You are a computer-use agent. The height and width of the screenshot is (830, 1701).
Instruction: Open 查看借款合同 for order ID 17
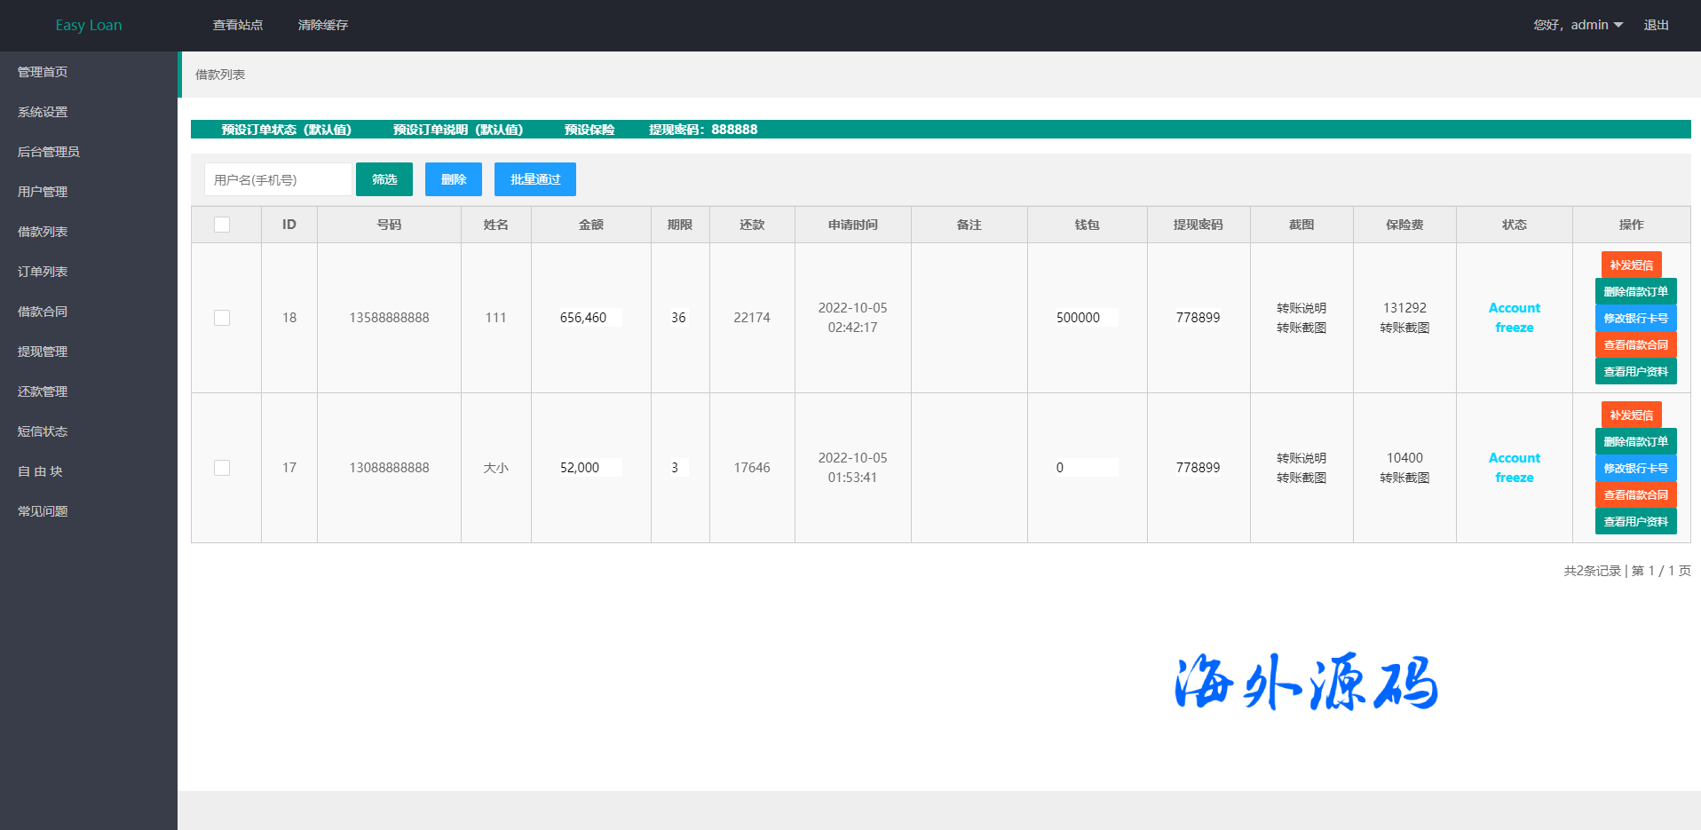coord(1635,494)
